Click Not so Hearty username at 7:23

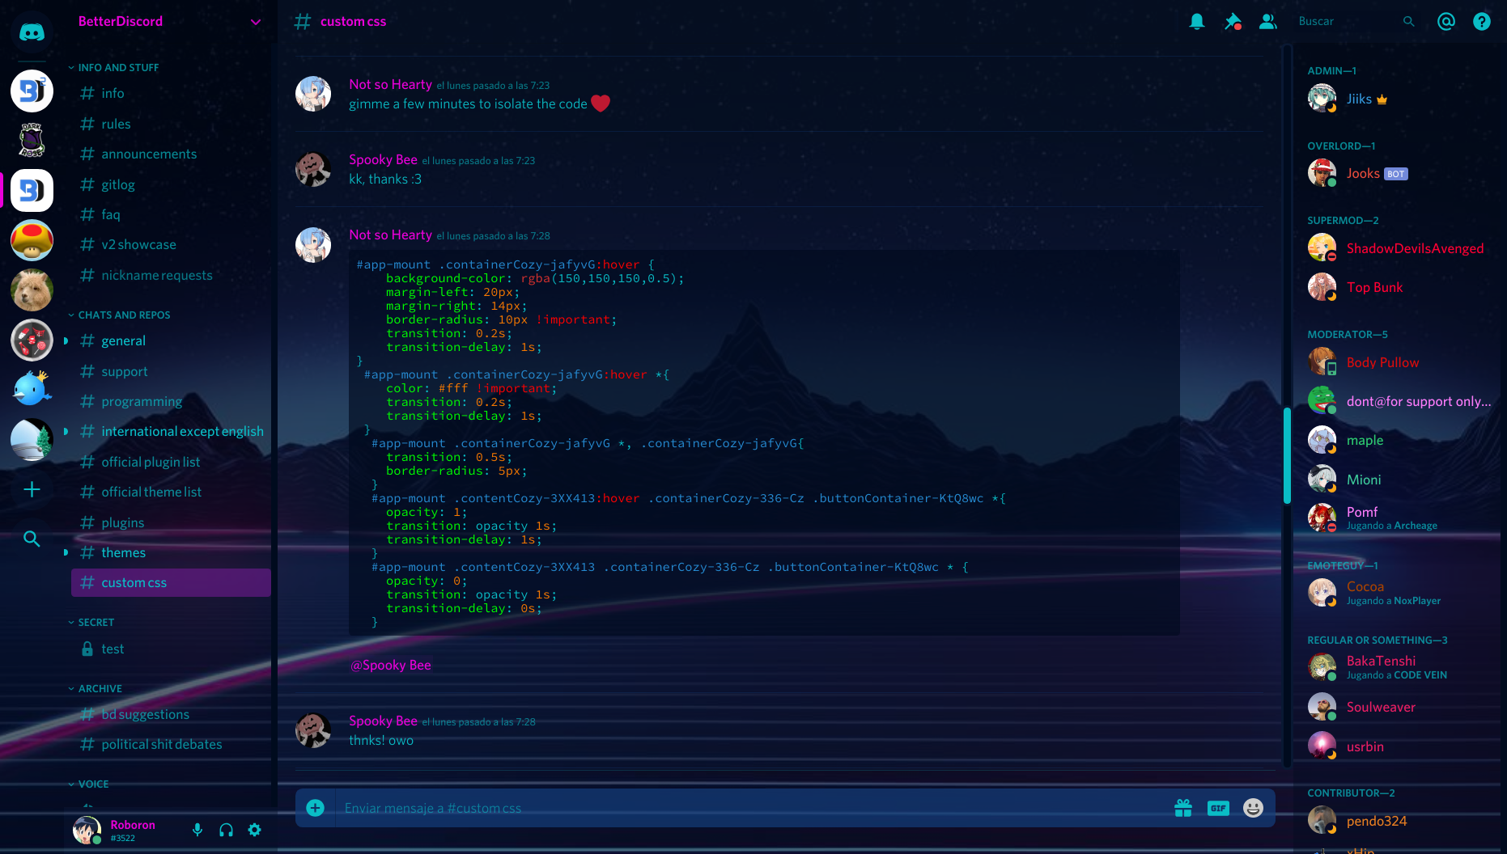[x=390, y=84]
